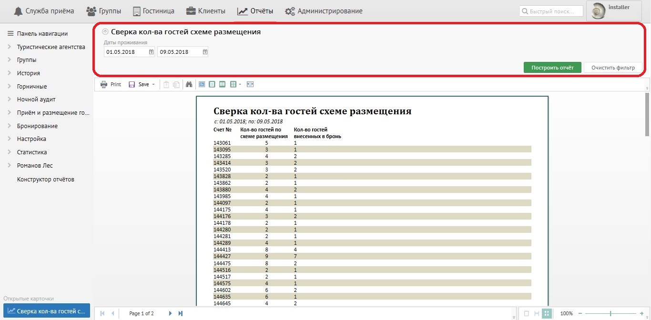Click the Построить отчёт button
The width and height of the screenshot is (651, 320).
pos(552,68)
